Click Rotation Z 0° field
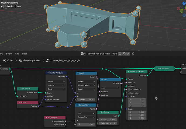Viewport: 186px width, 129px height. tap(137, 105)
